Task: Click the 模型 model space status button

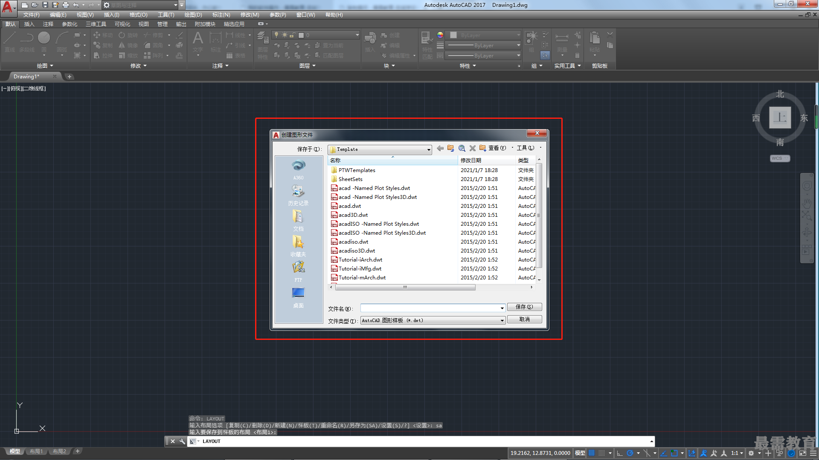Action: point(580,453)
